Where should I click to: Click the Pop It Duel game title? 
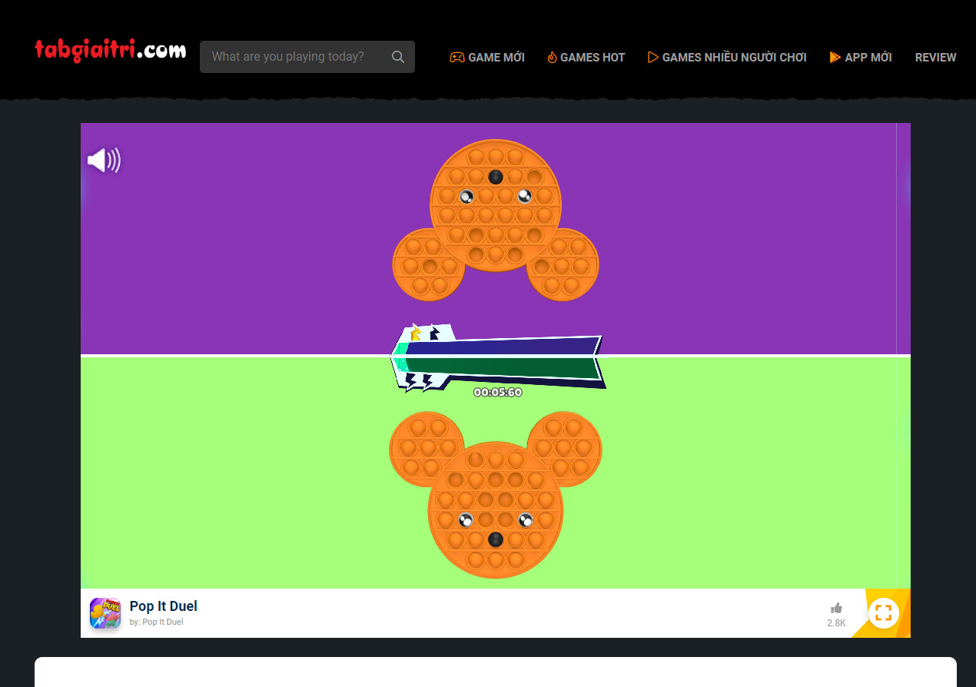[x=164, y=606]
